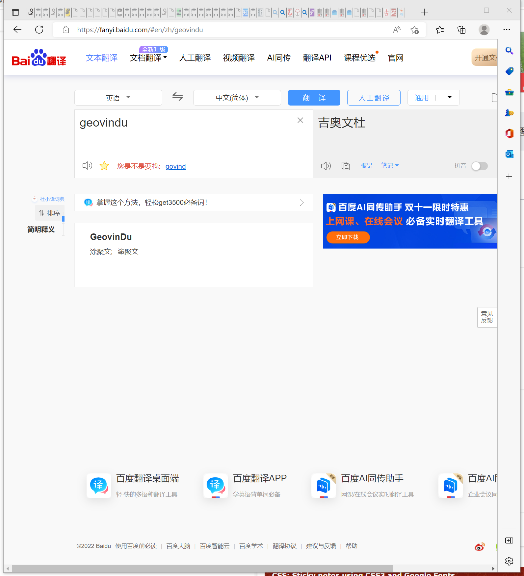Image resolution: width=524 pixels, height=576 pixels.
Task: Open the Edge sidebar Games icon
Action: tap(509, 113)
